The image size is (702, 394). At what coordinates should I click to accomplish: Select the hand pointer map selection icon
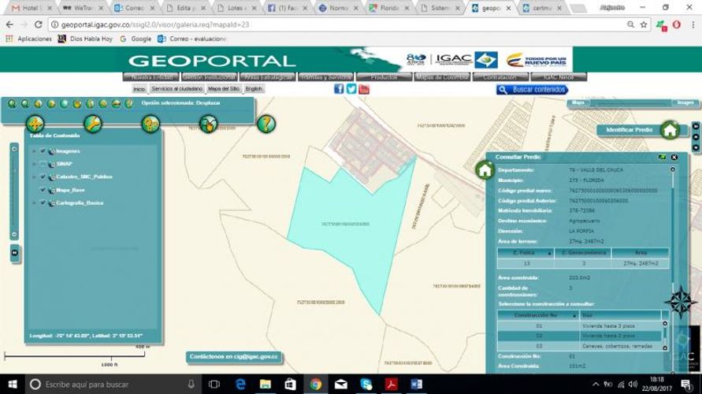[208, 124]
